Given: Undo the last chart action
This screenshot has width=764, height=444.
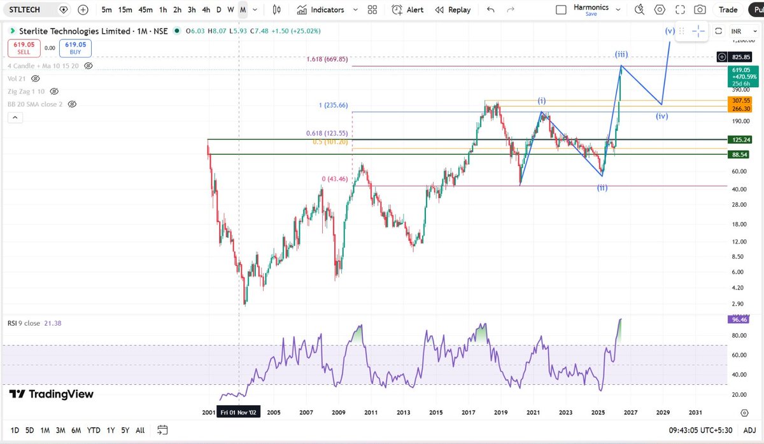Looking at the screenshot, I should coord(490,10).
